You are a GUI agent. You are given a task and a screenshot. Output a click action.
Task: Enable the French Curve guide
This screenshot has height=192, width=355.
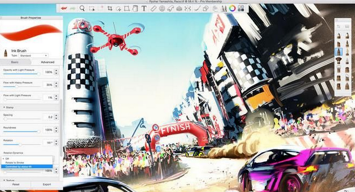(170, 8)
